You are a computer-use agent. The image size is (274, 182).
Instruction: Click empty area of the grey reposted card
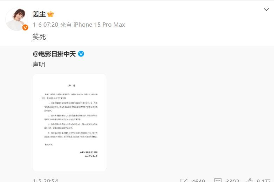[x=183, y=114]
